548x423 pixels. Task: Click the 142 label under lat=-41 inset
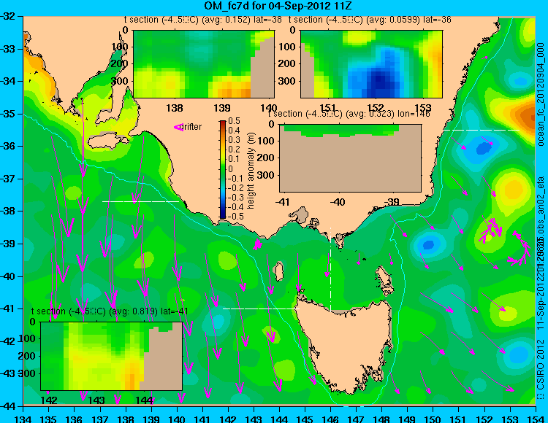[49, 400]
